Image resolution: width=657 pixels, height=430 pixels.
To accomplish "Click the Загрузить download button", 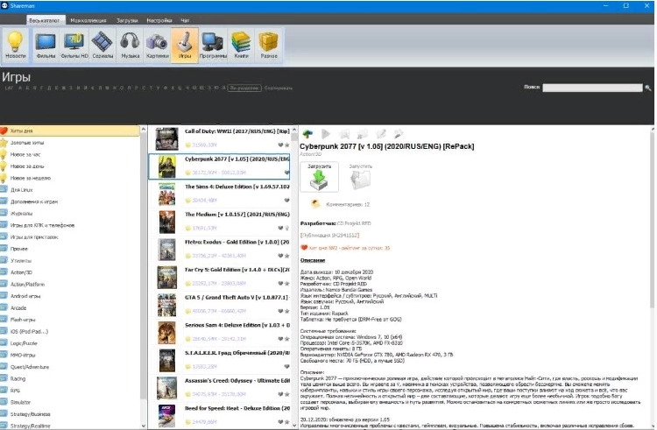I will (319, 177).
